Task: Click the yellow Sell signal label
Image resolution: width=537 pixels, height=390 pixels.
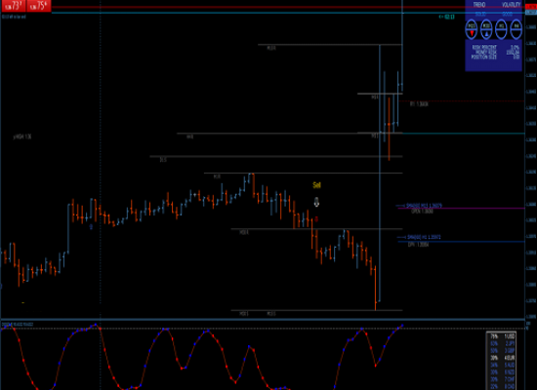Action: point(316,185)
